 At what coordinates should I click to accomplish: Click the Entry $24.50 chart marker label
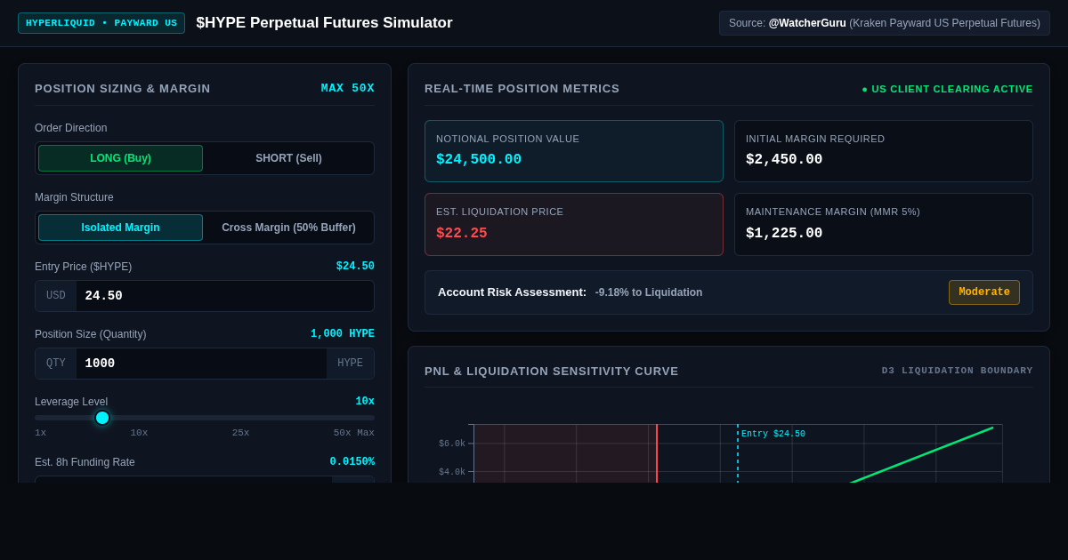773,435
